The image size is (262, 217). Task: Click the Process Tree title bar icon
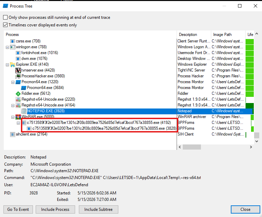coord(5,6)
